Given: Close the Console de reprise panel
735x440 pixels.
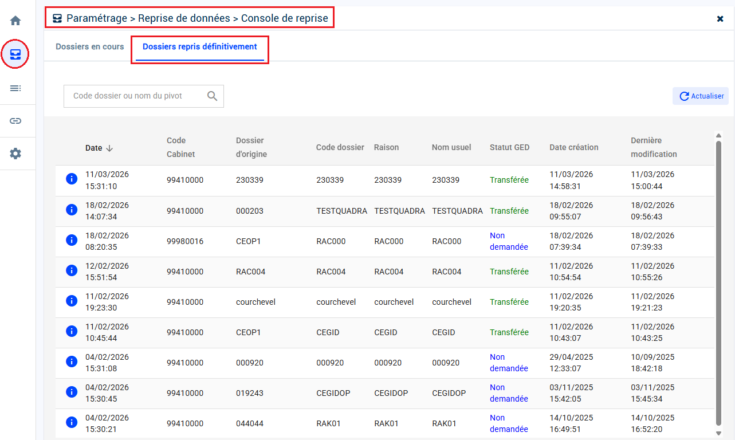Looking at the screenshot, I should (720, 19).
